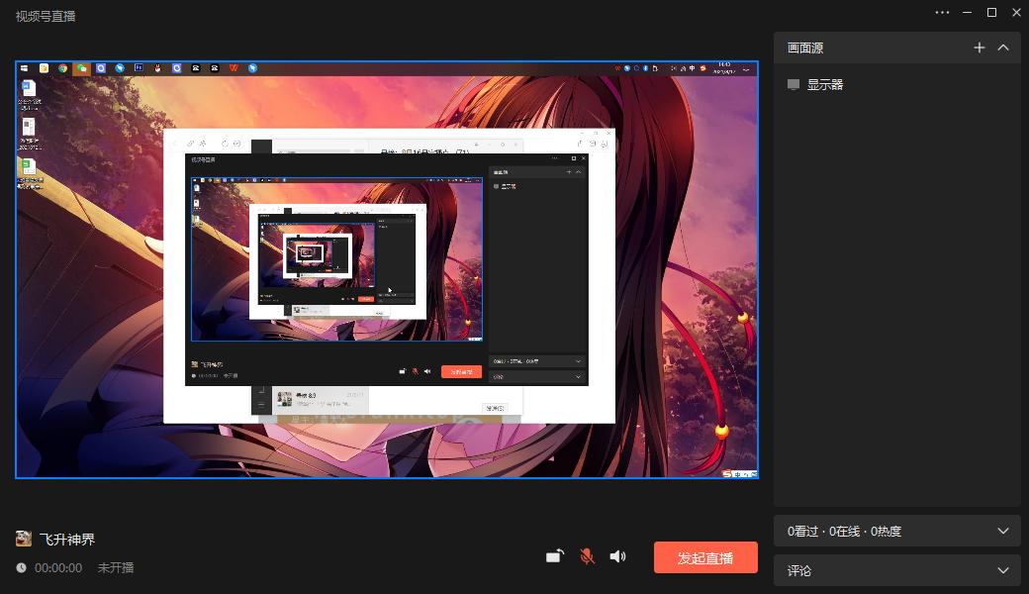This screenshot has height=594, width=1029.
Task: Click the 画面源 panel title
Action: [805, 48]
